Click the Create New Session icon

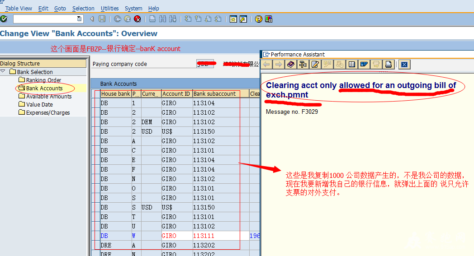point(233,19)
